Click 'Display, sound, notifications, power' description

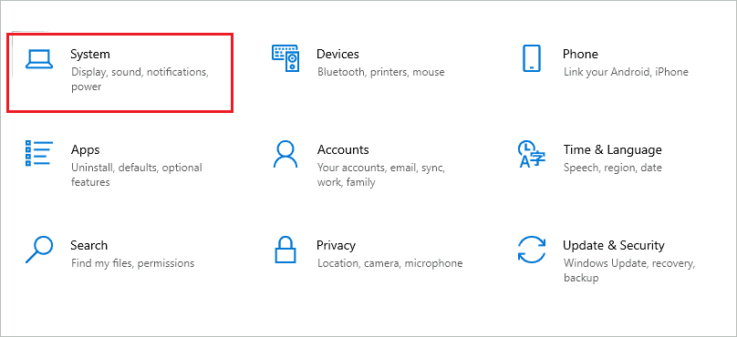pyautogui.click(x=140, y=79)
